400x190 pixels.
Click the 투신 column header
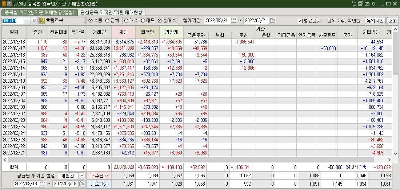(244, 36)
